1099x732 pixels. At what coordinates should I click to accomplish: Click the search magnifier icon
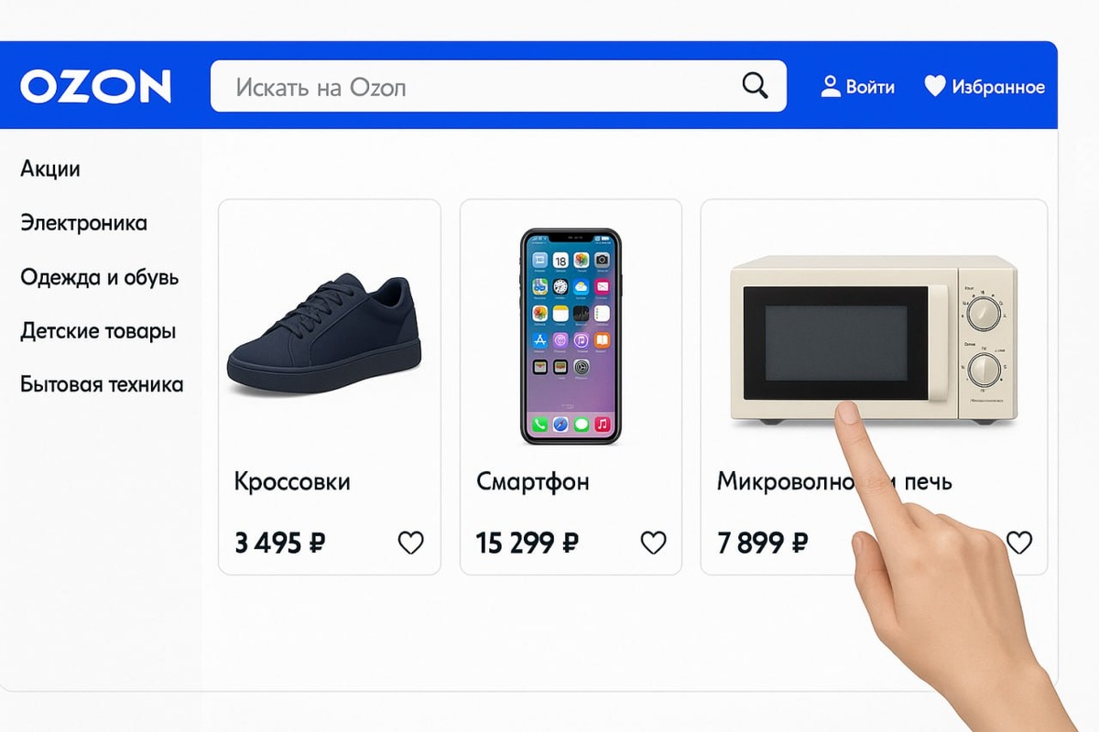click(x=755, y=86)
